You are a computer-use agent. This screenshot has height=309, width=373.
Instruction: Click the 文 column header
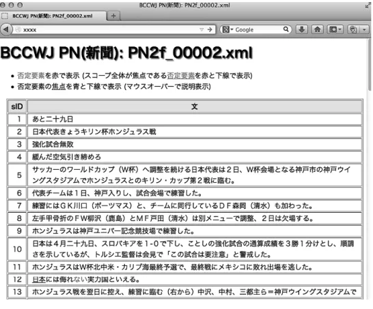195,106
